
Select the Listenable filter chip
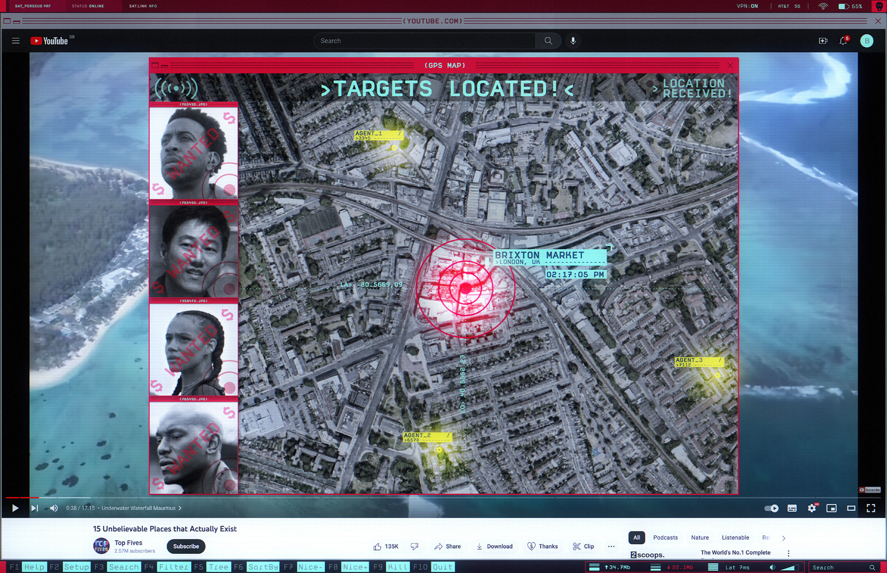(735, 537)
